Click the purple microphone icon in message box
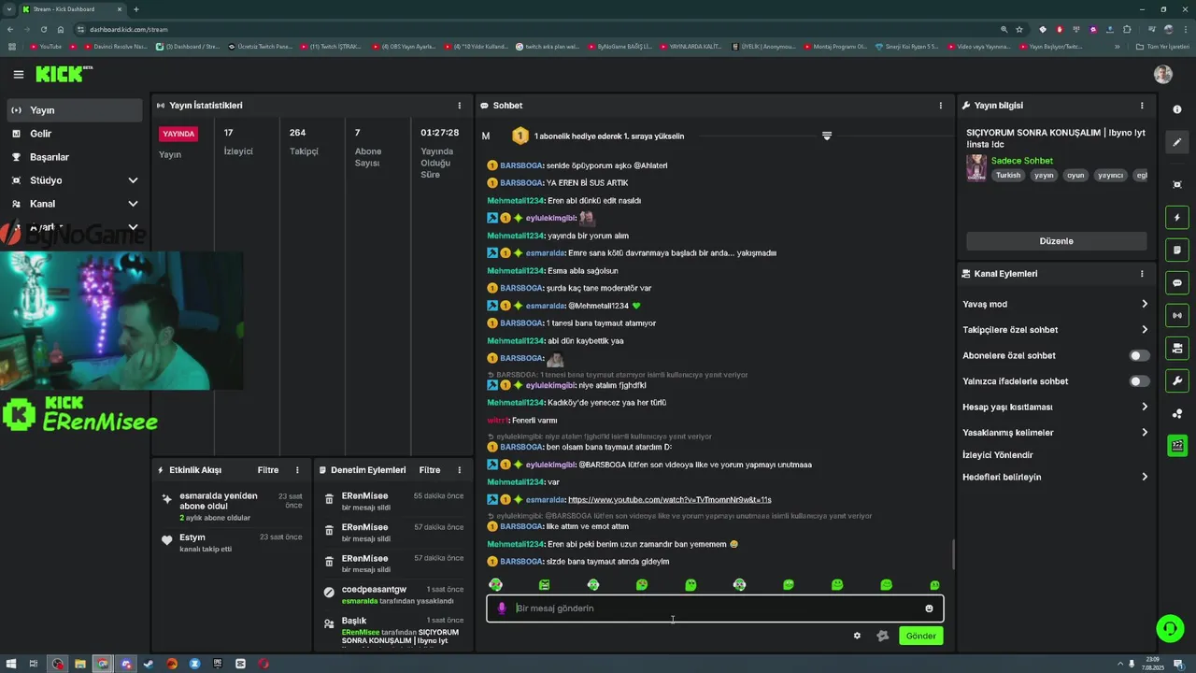The height and width of the screenshot is (673, 1196). tap(502, 609)
